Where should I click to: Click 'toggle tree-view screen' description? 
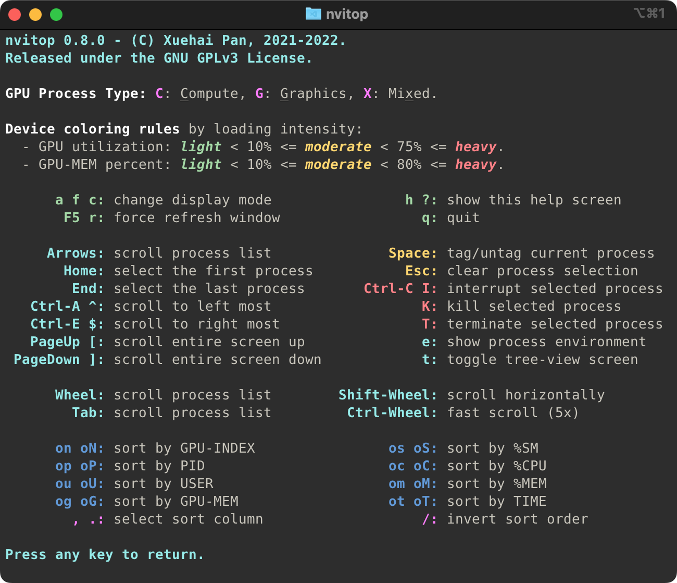tap(543, 359)
